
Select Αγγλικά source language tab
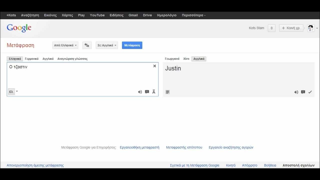click(x=48, y=59)
